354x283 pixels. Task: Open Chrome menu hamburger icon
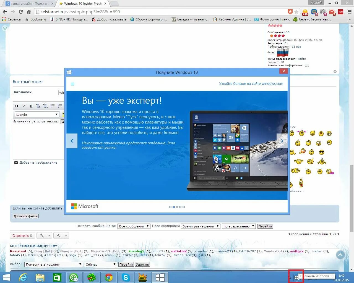tap(349, 12)
